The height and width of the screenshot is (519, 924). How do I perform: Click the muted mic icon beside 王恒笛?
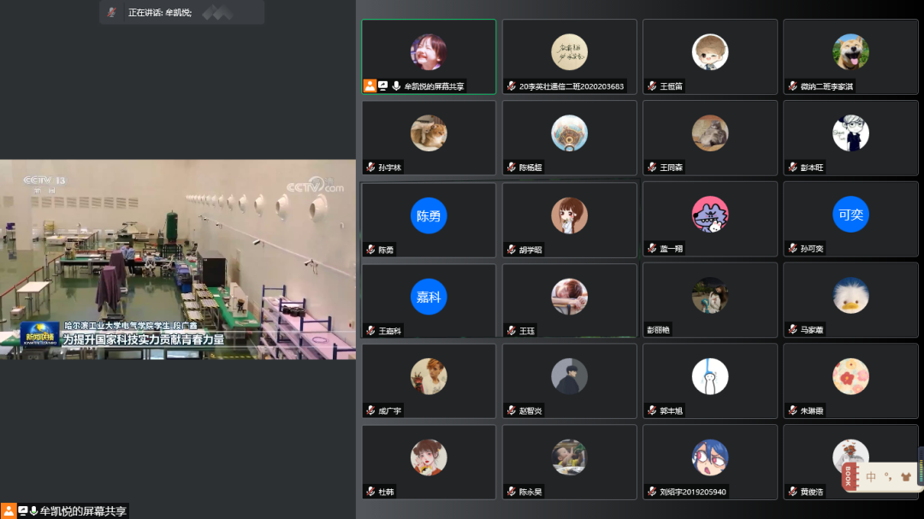(x=652, y=86)
